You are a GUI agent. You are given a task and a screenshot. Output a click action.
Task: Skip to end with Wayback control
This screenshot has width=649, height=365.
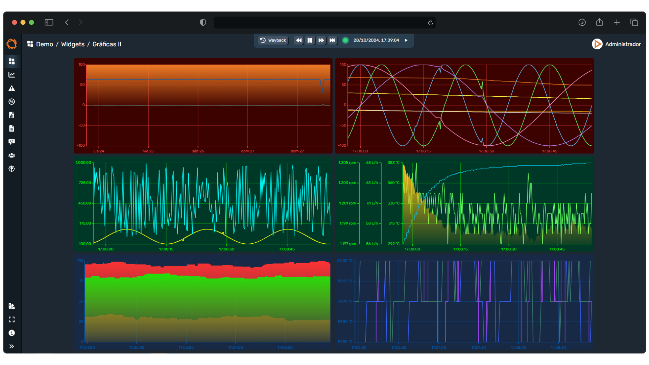click(332, 40)
